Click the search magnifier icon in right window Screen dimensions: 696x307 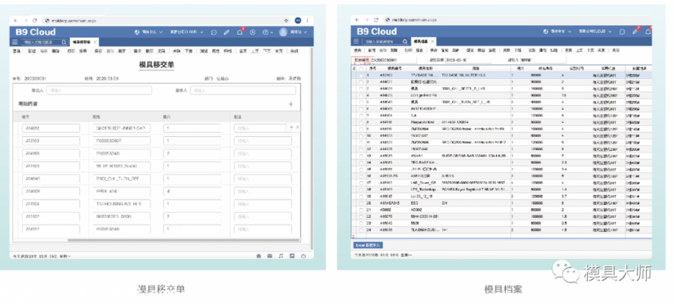point(403,42)
